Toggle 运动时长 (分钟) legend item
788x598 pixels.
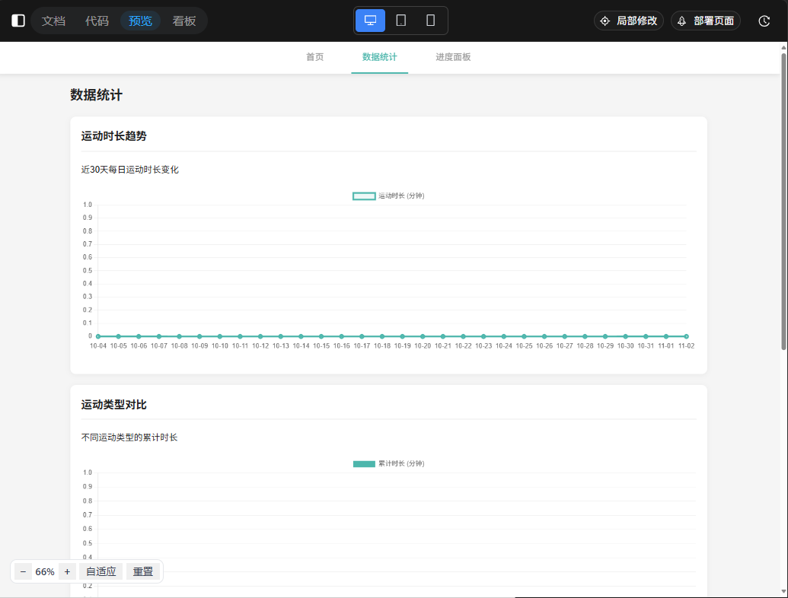coord(388,196)
